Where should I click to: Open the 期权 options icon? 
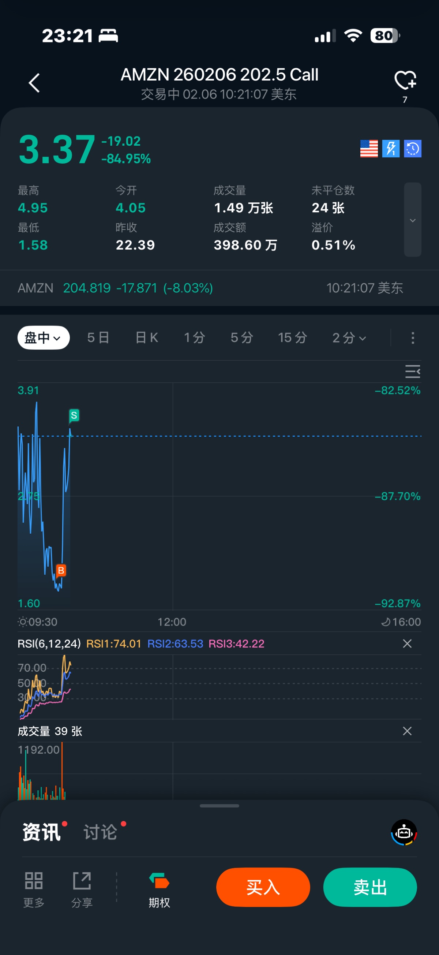pyautogui.click(x=159, y=888)
